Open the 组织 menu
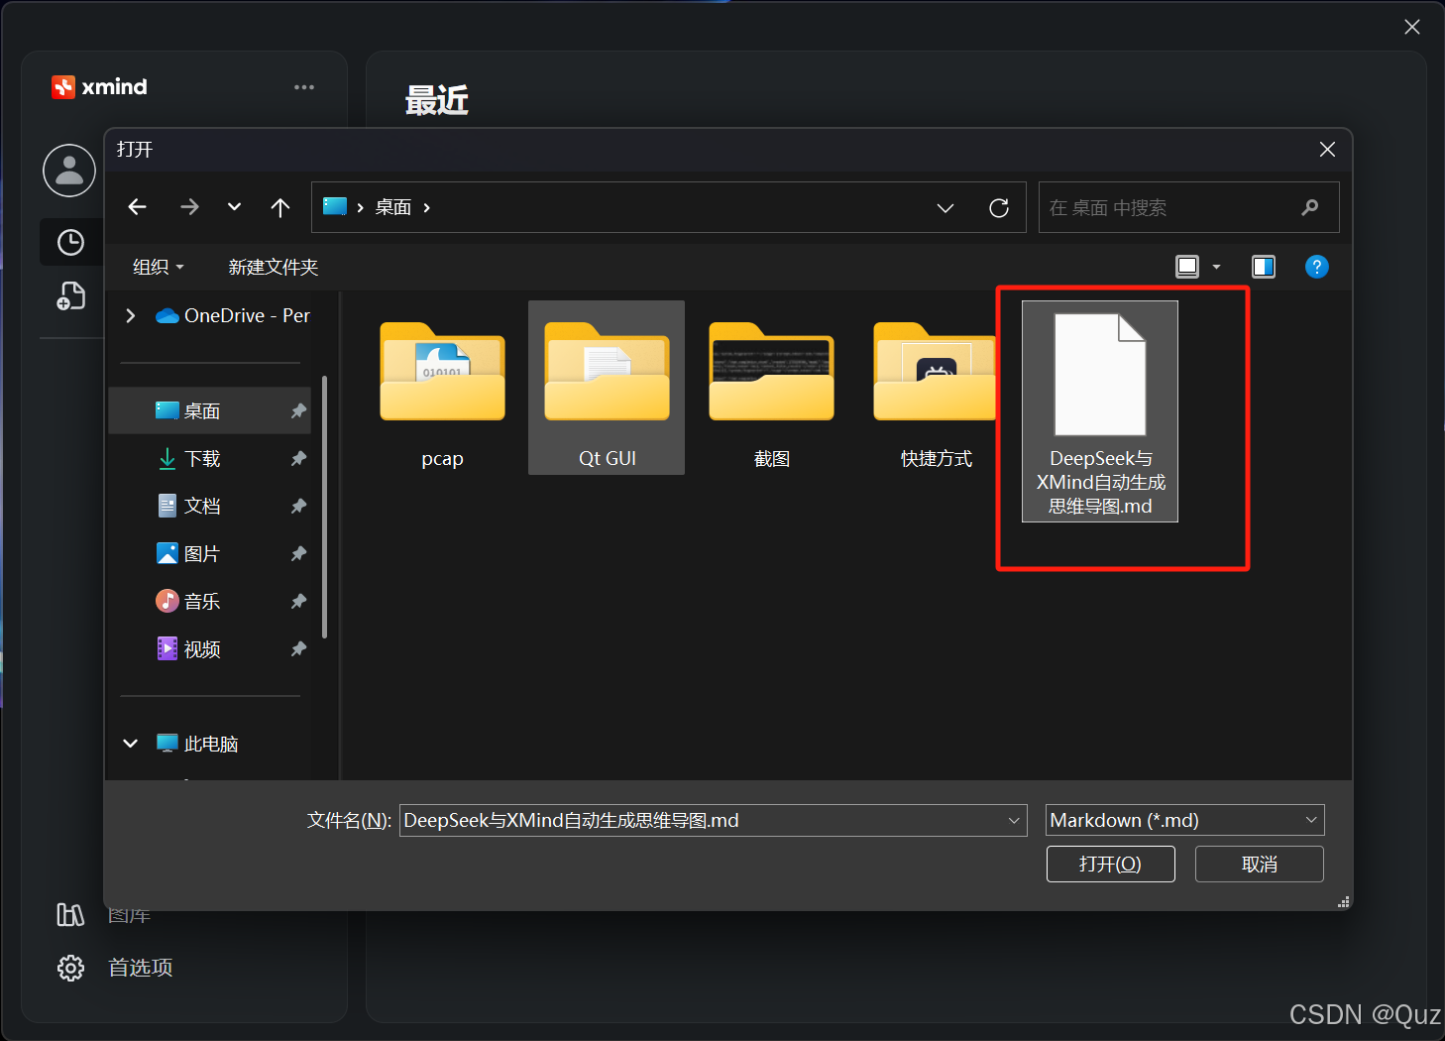 [159, 267]
